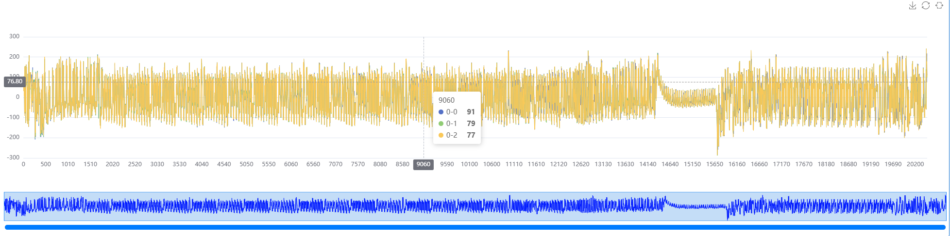Click the highlighted 9060 x-axis label
Screen dimensions: 950x236
tap(423, 164)
